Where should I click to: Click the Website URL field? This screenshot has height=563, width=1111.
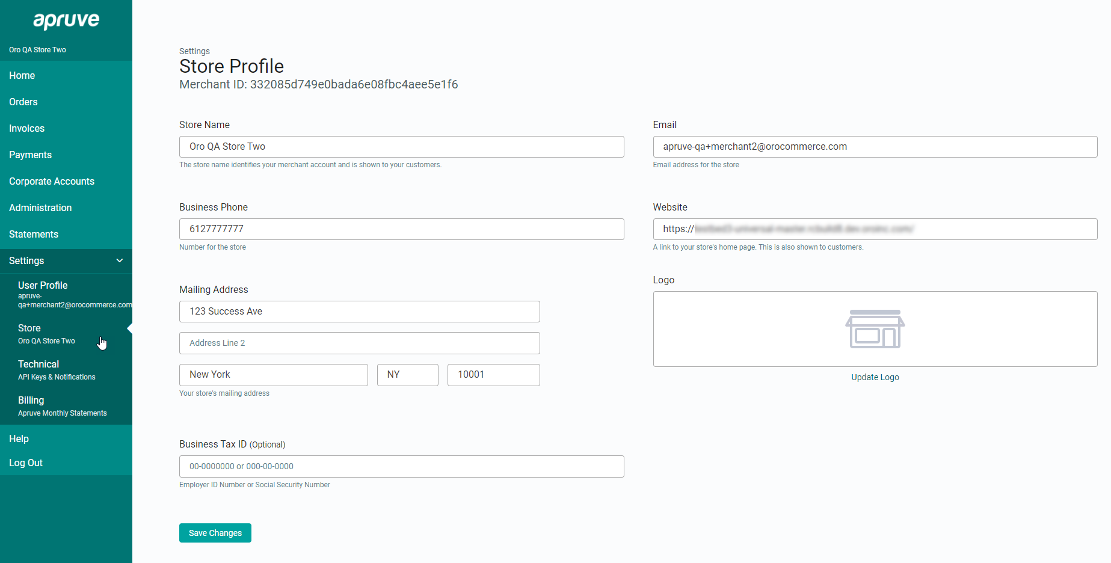click(x=875, y=229)
